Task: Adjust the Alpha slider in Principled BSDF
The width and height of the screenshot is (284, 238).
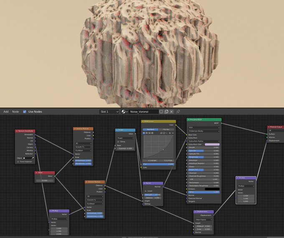Action: (x=204, y=192)
